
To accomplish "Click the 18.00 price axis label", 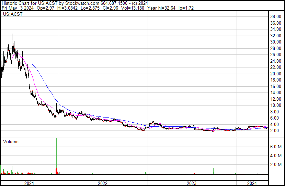I will (x=276, y=80).
